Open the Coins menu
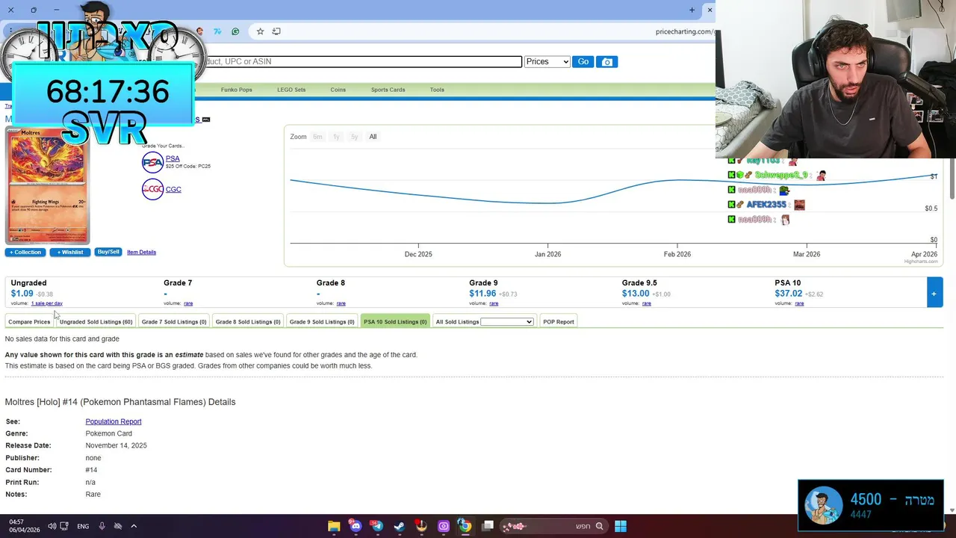This screenshot has height=538, width=956. click(x=338, y=90)
